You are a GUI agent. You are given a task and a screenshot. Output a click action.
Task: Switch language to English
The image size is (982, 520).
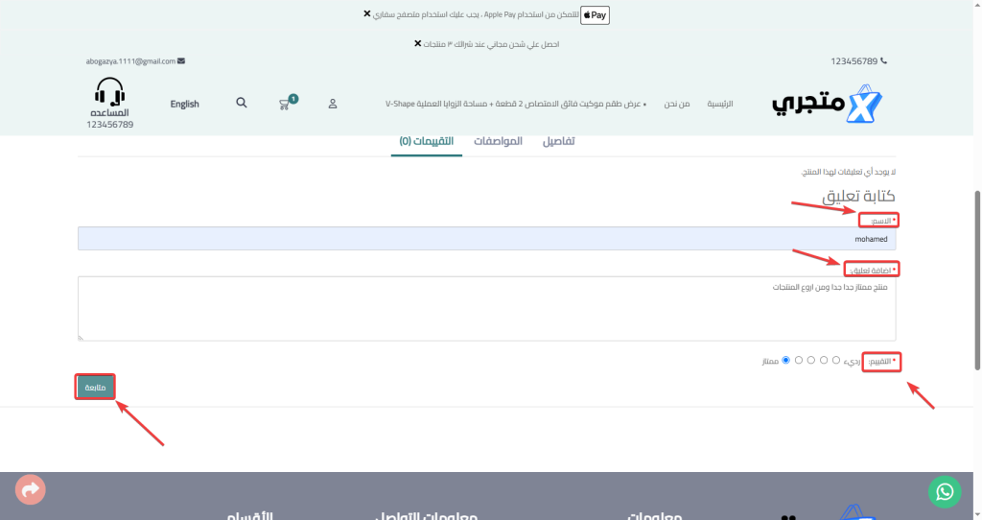184,104
